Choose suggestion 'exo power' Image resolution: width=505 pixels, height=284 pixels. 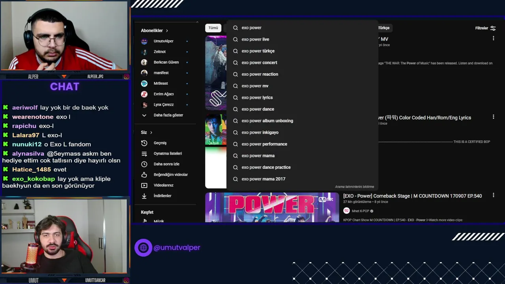click(x=302, y=28)
